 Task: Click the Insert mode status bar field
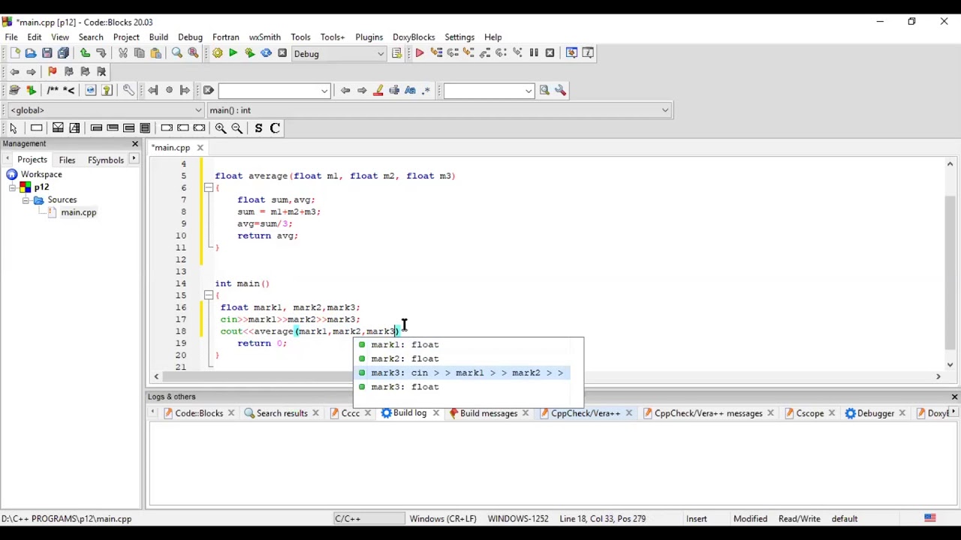pyautogui.click(x=696, y=519)
